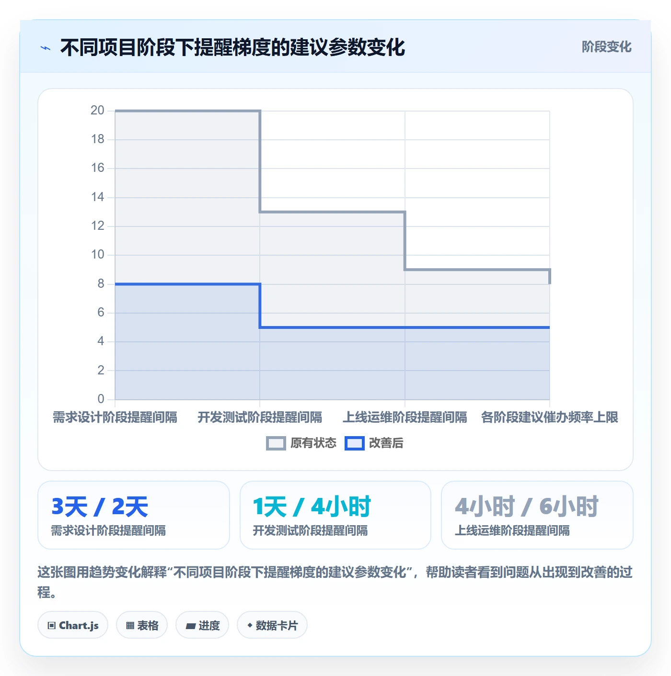The height and width of the screenshot is (676, 671).
Task: Toggle the 改善后 legend swatch
Action: click(x=355, y=443)
